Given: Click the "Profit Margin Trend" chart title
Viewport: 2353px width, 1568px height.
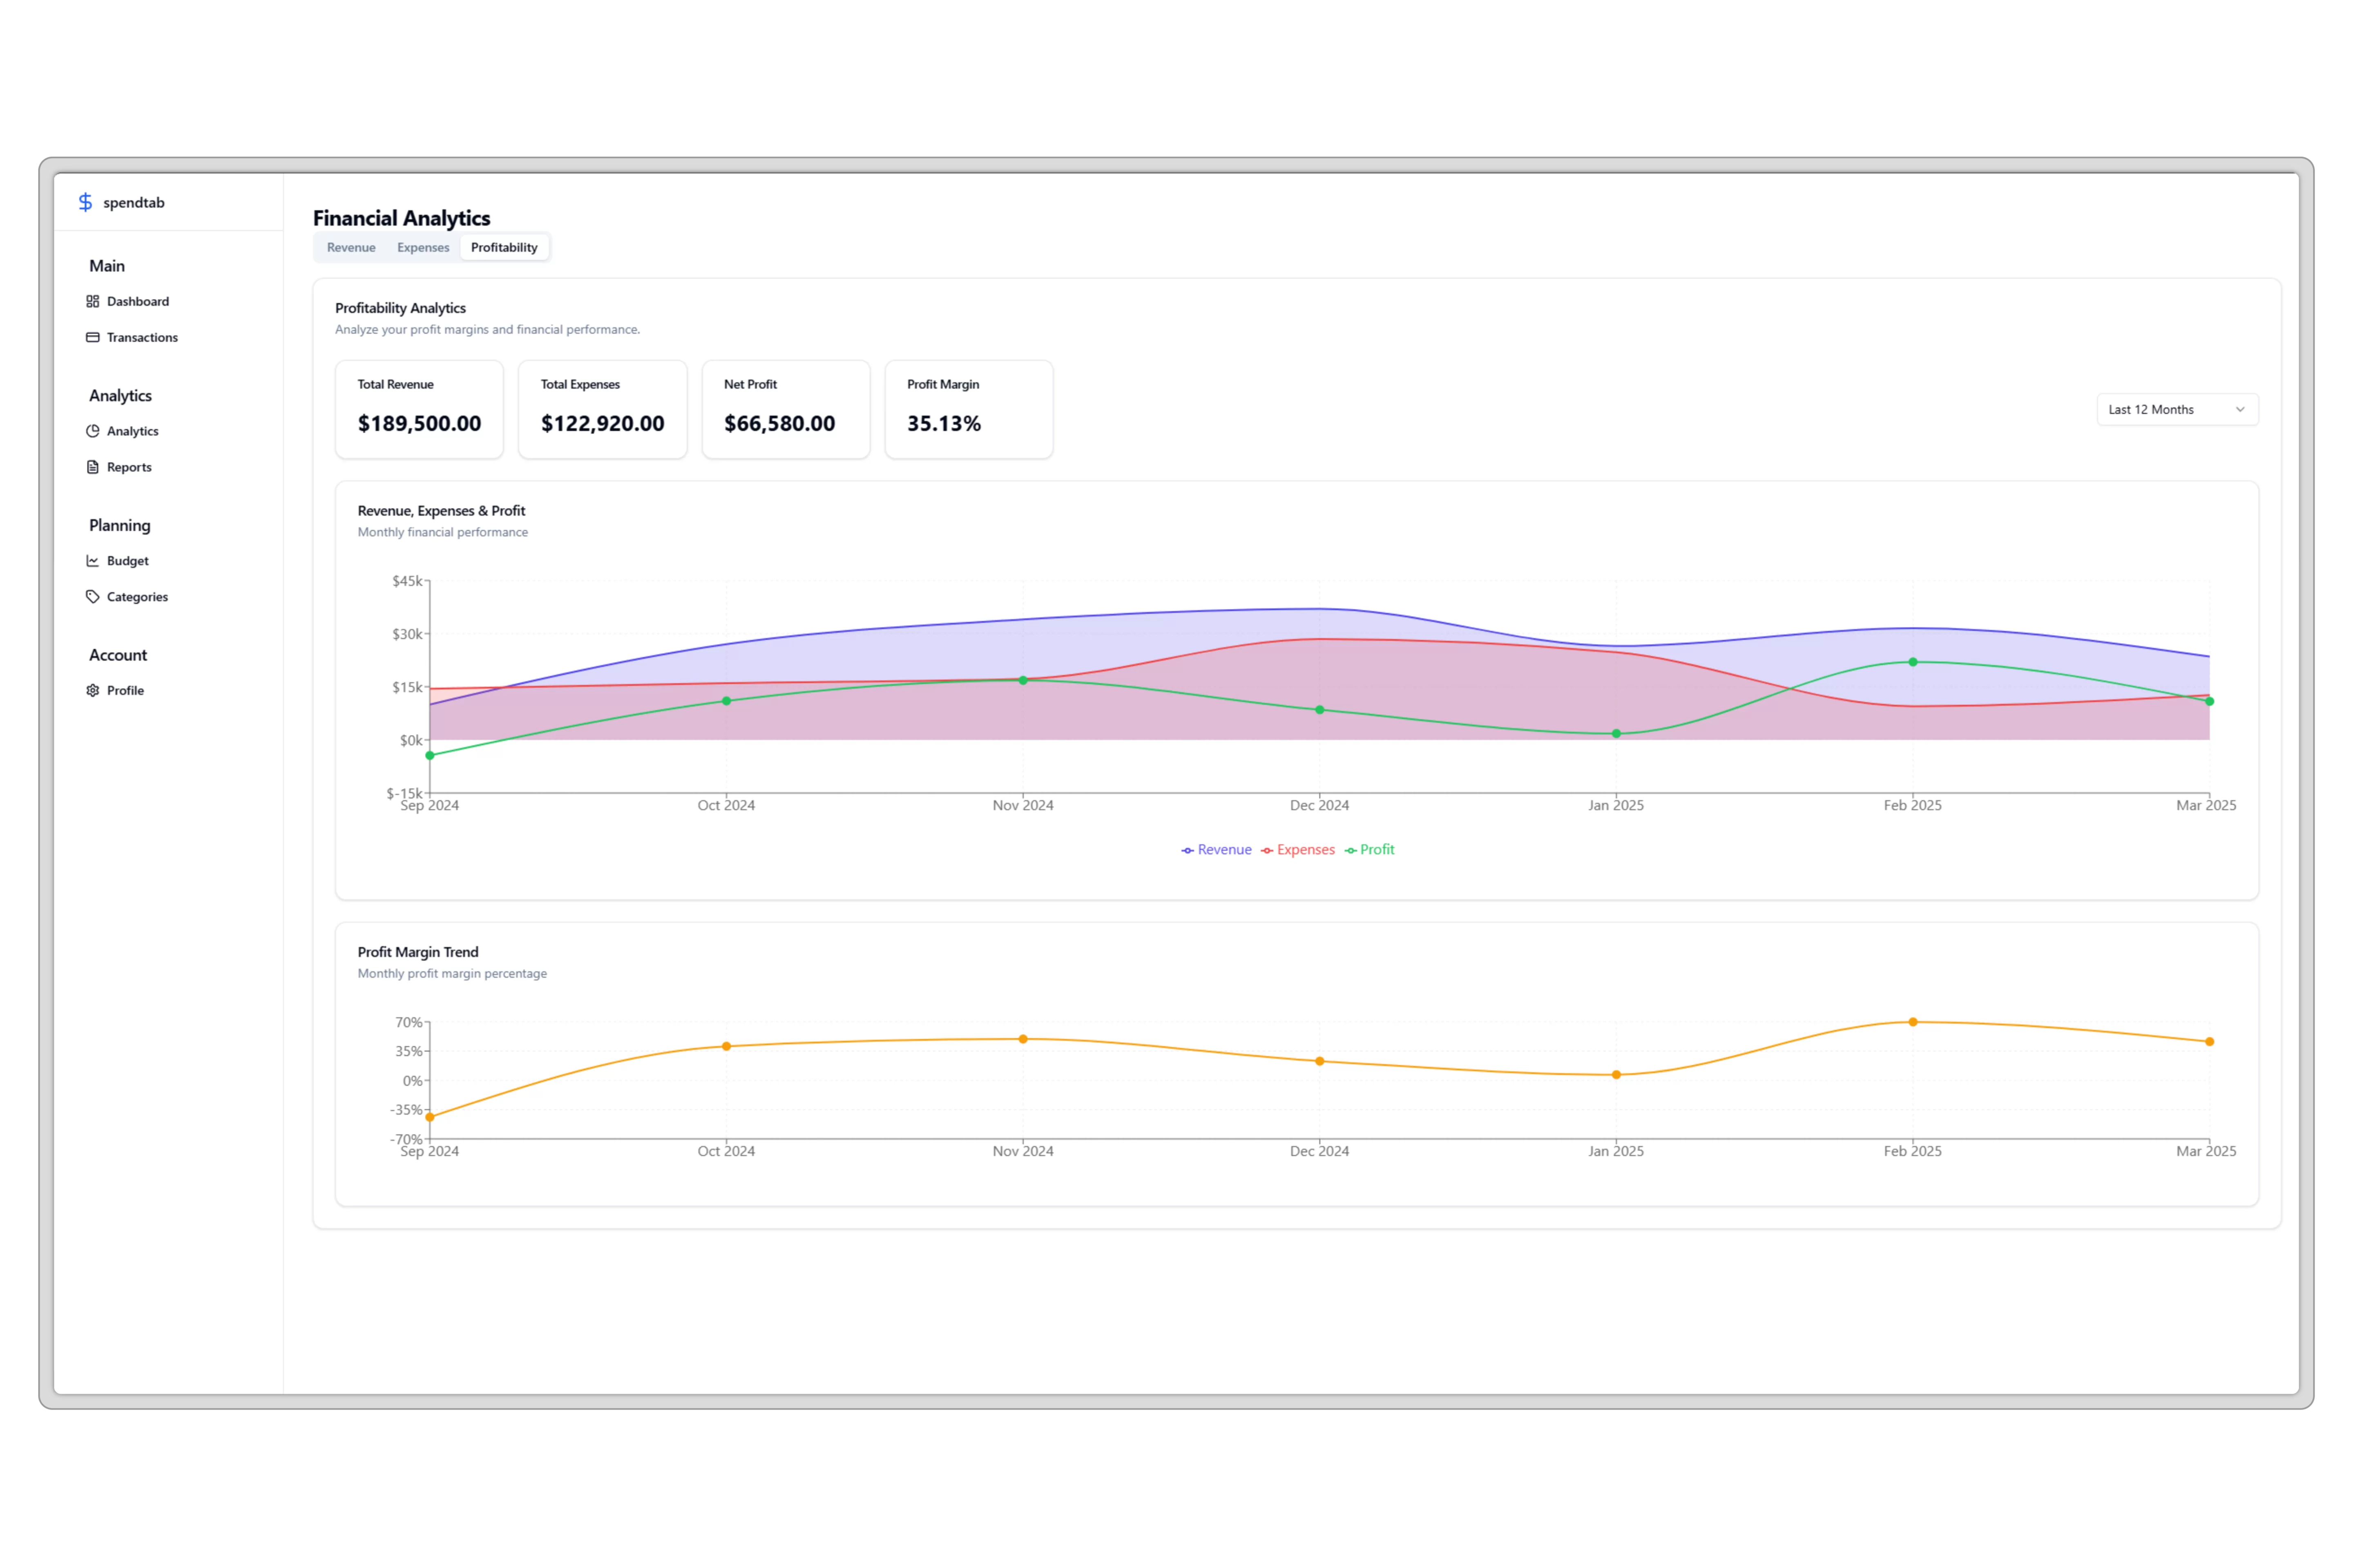Looking at the screenshot, I should click(418, 952).
